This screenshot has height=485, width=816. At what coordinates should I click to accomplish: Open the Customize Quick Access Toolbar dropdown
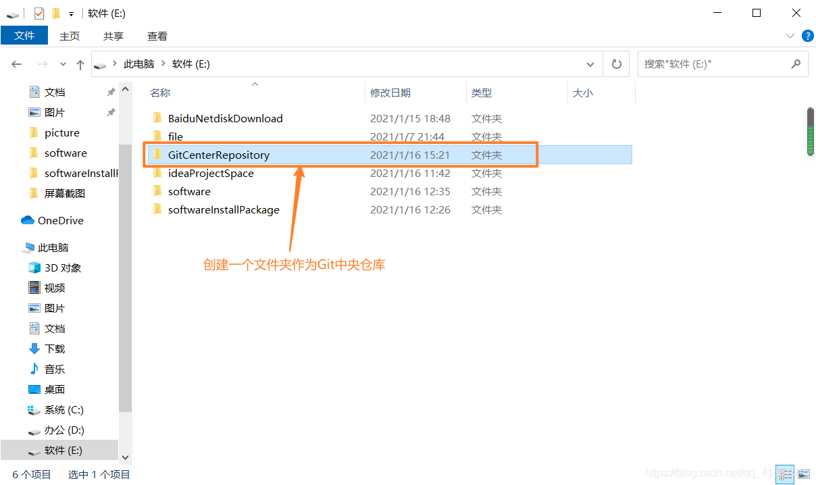71,14
